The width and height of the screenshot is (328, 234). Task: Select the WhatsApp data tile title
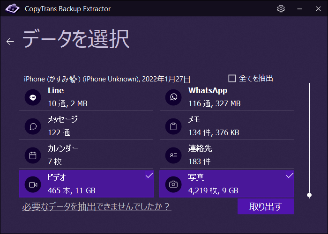pyautogui.click(x=208, y=91)
